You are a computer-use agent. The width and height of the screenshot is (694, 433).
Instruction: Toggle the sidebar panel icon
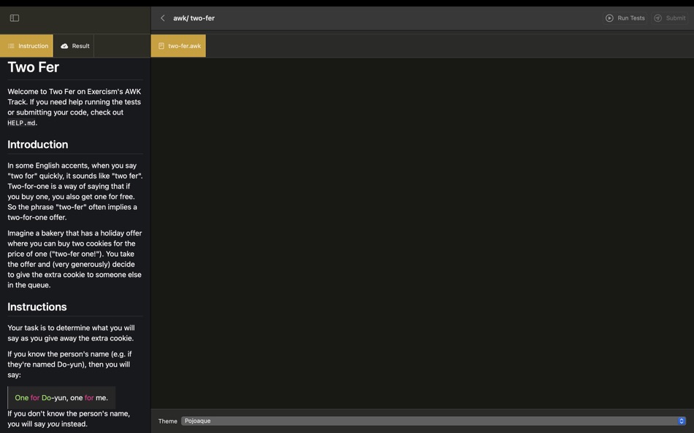15,18
